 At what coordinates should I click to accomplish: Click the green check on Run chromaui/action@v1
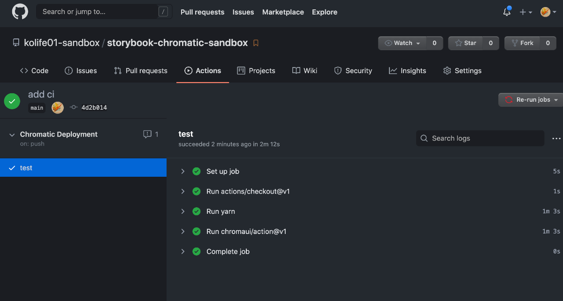(197, 232)
